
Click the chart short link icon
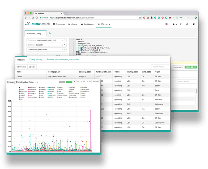74,82
